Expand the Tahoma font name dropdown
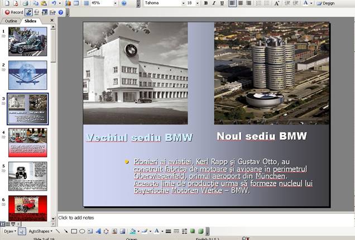This screenshot has width=355, height=240. 181,3
